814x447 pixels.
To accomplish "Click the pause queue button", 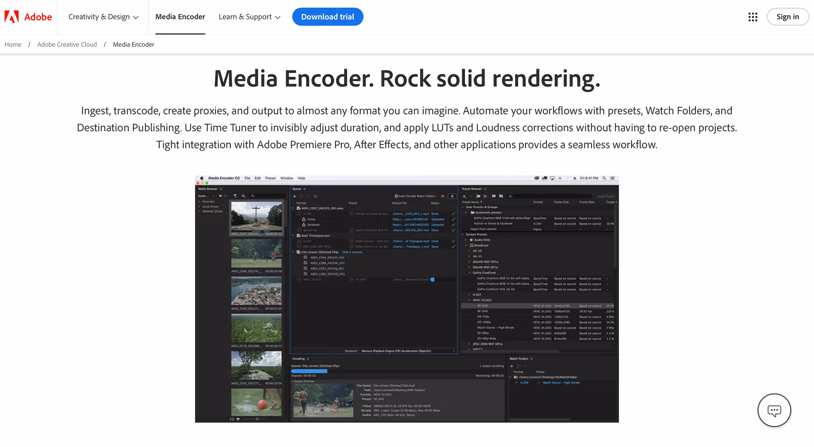I will coord(452,196).
